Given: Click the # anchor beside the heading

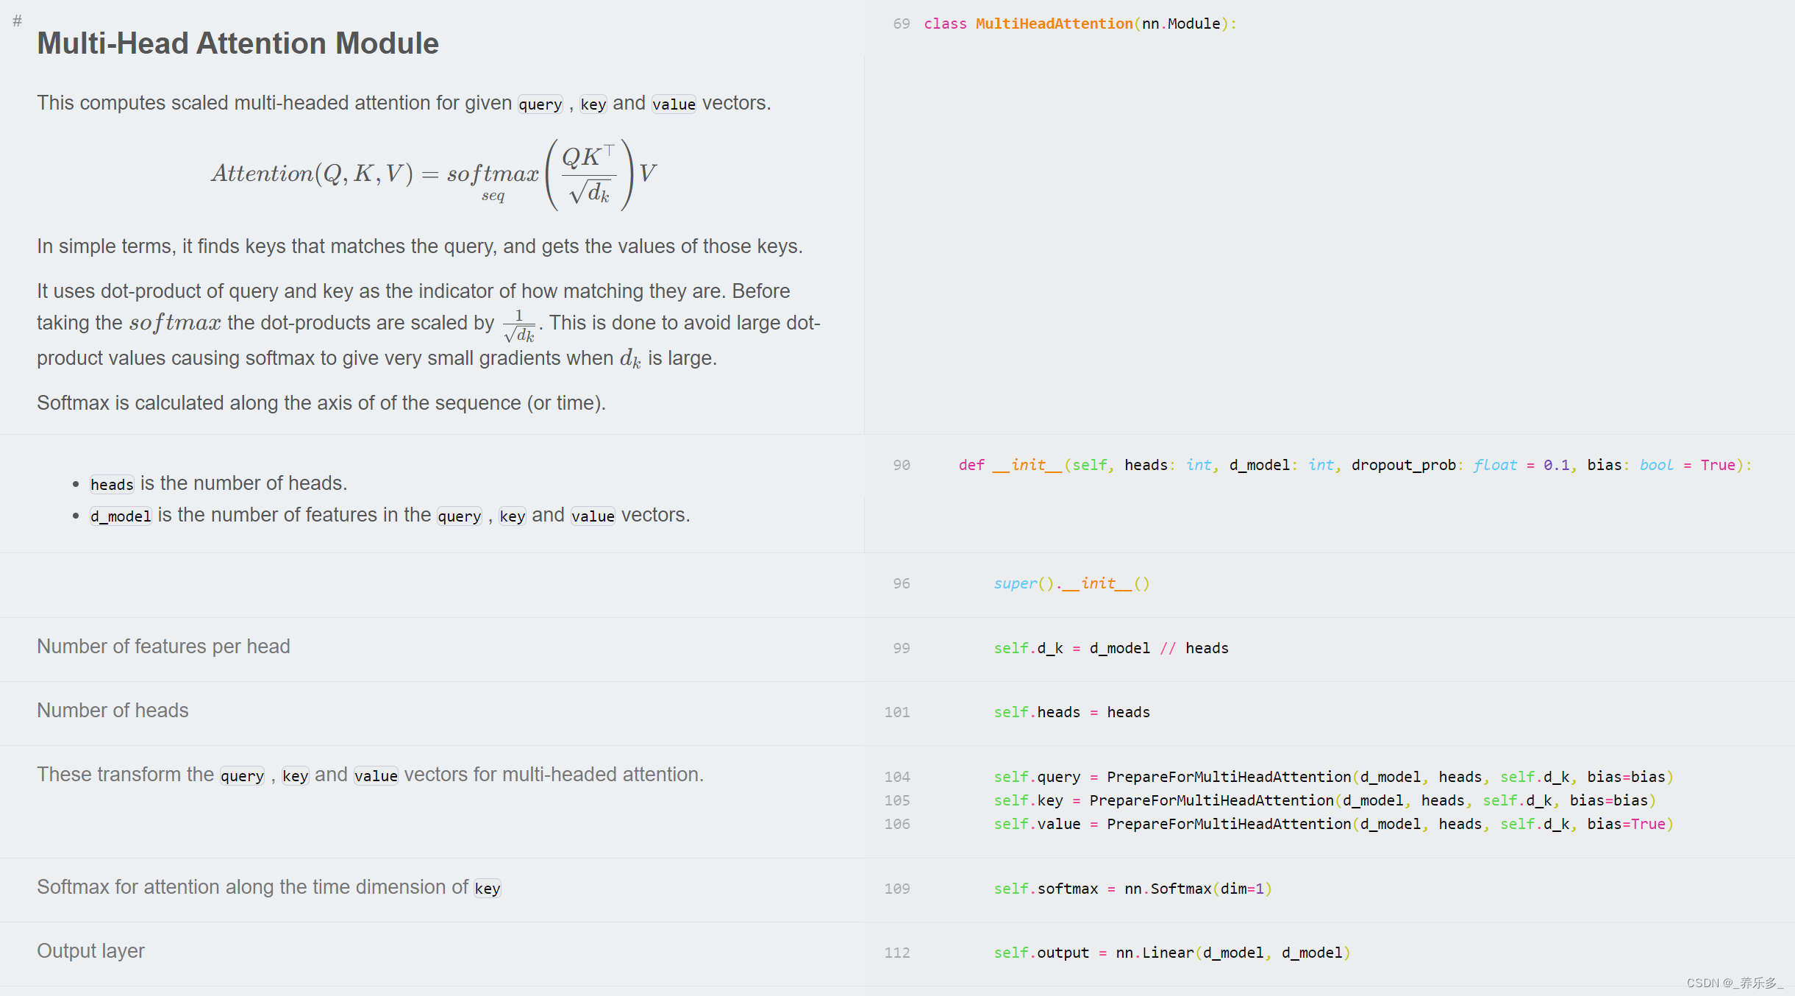Looking at the screenshot, I should coord(18,21).
